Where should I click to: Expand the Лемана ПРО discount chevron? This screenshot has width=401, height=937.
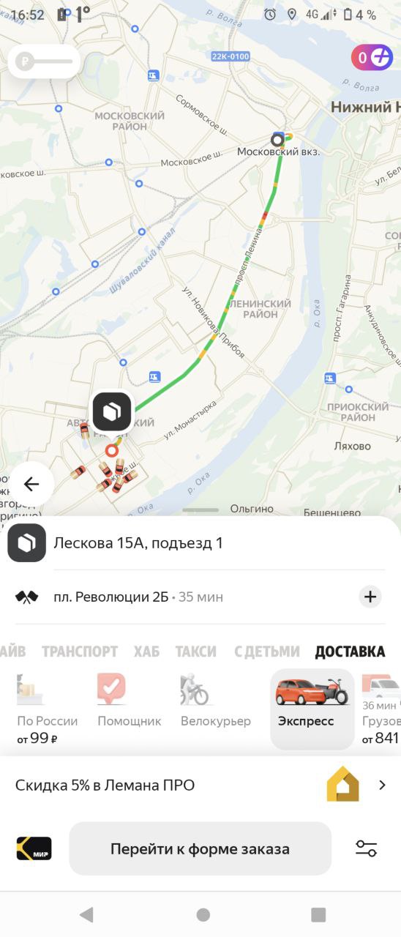(382, 785)
